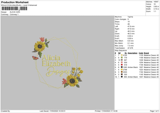The height and width of the screenshot is (113, 160).
Task: Click the 'Description' column header
Action: click(x=133, y=53)
